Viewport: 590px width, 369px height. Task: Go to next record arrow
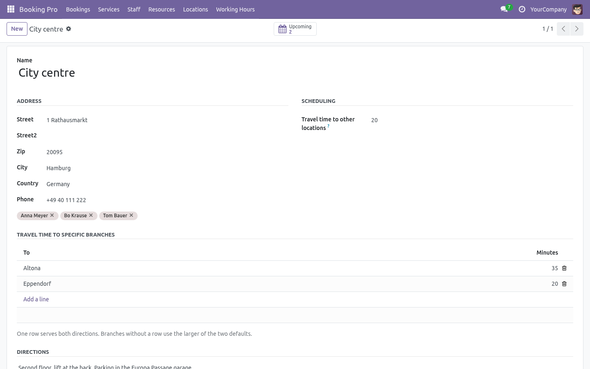(x=576, y=29)
